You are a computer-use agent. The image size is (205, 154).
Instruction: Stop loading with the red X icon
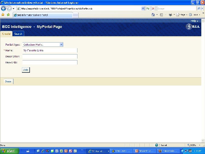click(153, 9)
